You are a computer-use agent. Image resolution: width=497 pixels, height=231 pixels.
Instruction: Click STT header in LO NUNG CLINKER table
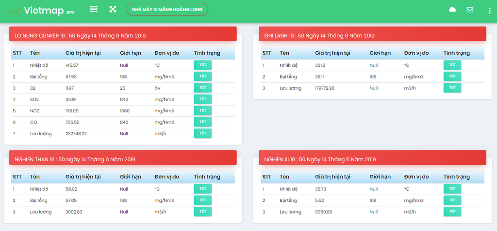point(17,53)
